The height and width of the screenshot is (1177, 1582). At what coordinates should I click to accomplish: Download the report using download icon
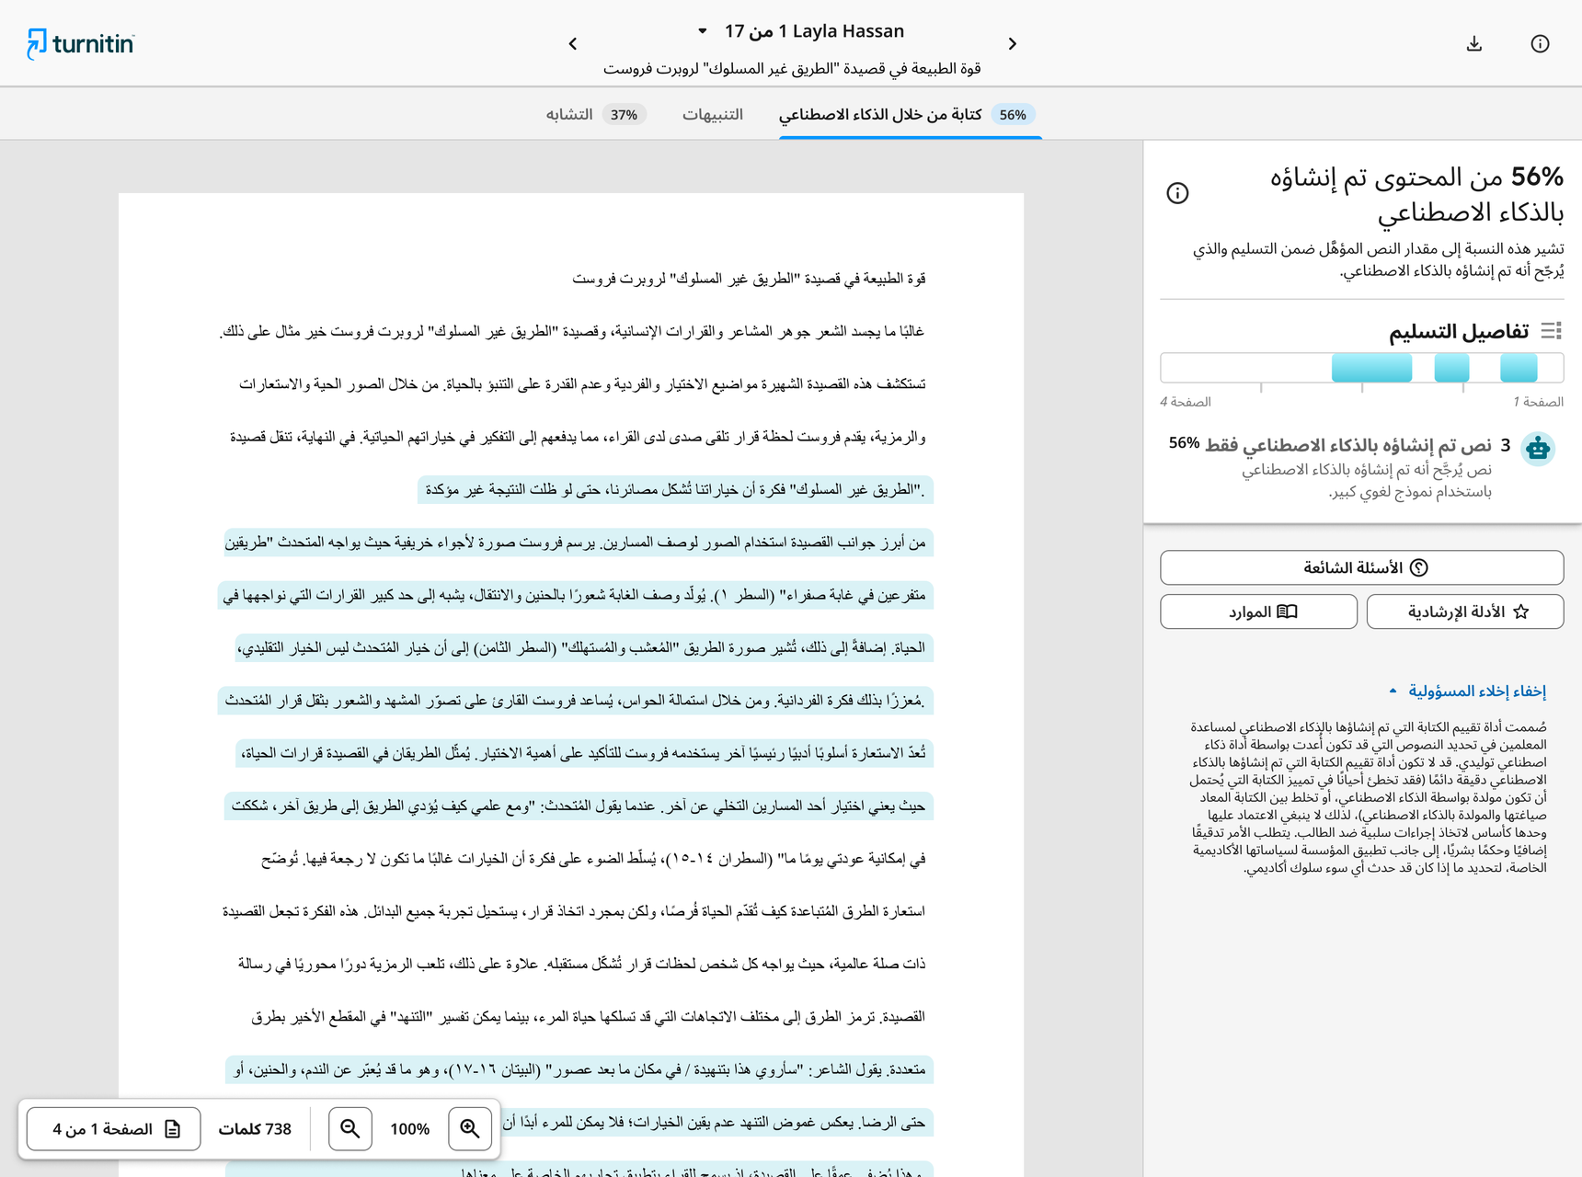tap(1474, 43)
